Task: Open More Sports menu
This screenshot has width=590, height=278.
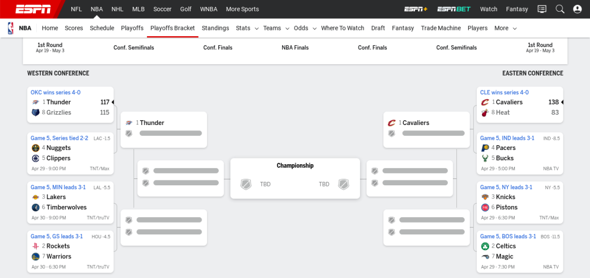Action: pos(242,9)
